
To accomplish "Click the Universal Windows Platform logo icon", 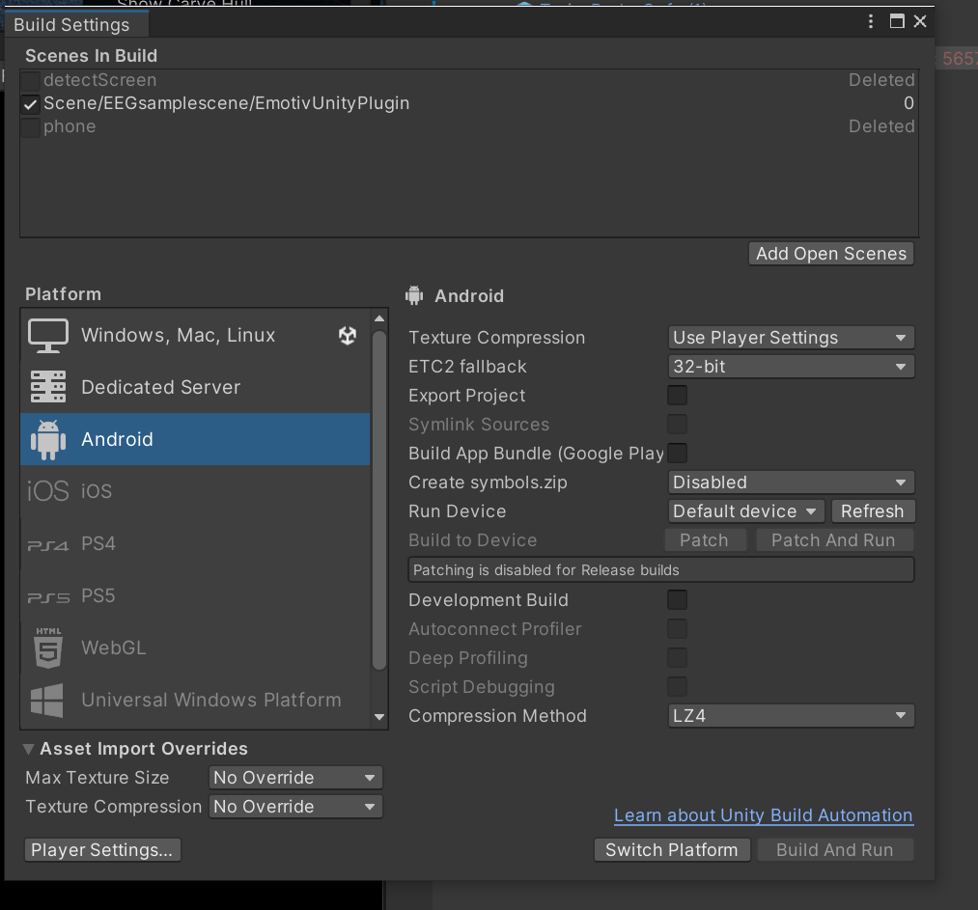I will [x=47, y=700].
